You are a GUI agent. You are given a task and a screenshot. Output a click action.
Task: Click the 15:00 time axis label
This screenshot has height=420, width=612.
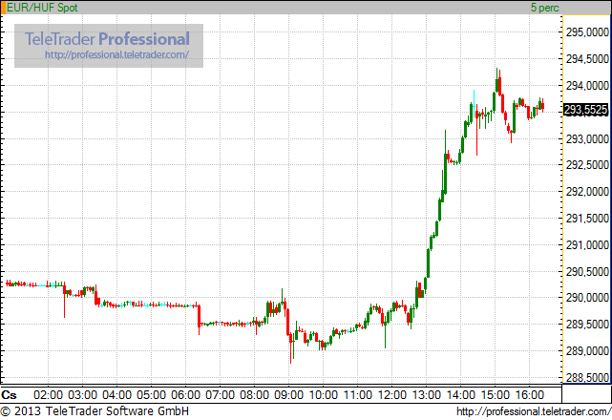point(495,394)
